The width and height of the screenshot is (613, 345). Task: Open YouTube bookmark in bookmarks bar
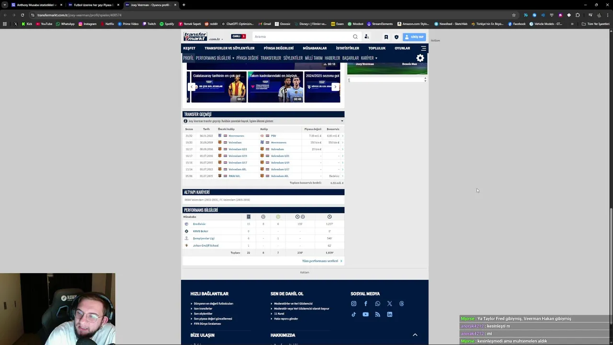(x=44, y=24)
